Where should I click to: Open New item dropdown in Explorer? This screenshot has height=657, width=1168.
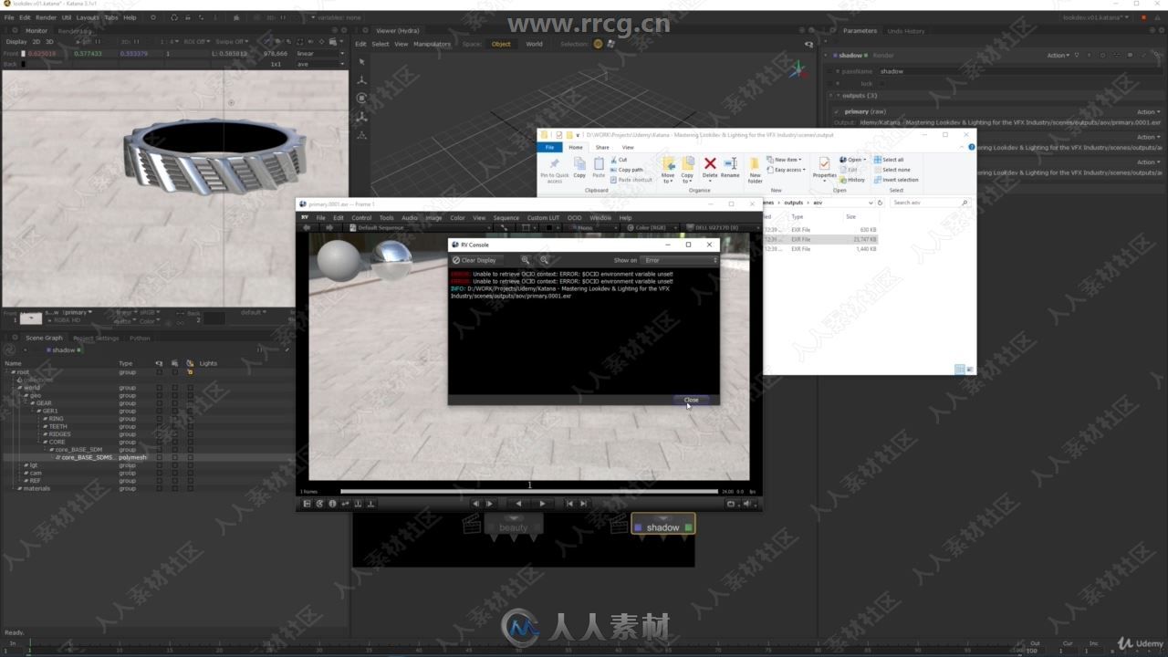(784, 160)
